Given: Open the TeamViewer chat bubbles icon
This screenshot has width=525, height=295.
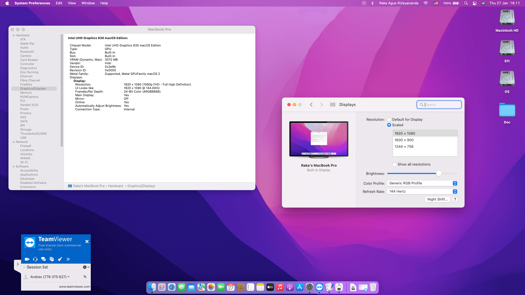Looking at the screenshot, I should pyautogui.click(x=43, y=259).
